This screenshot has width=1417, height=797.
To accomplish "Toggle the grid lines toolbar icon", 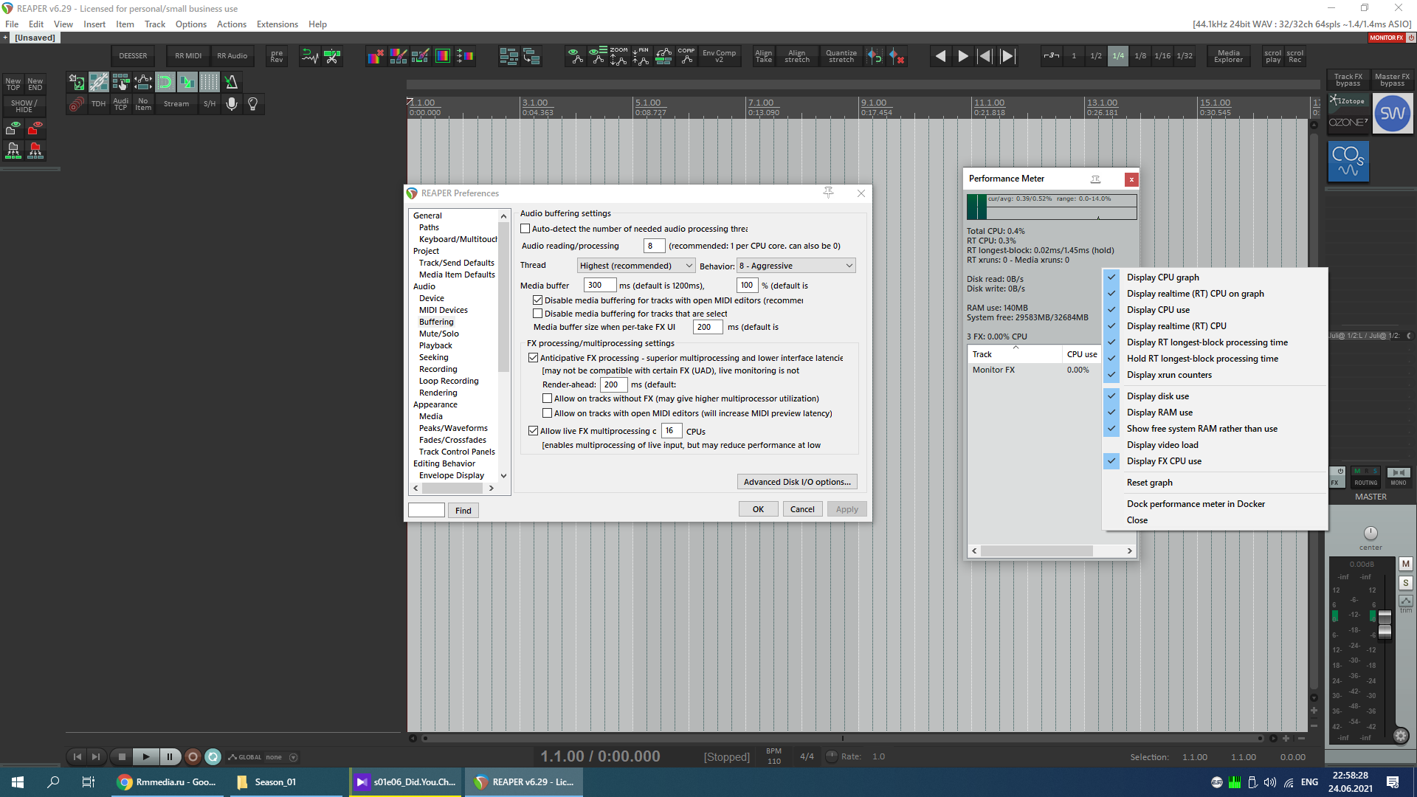I will tap(210, 82).
